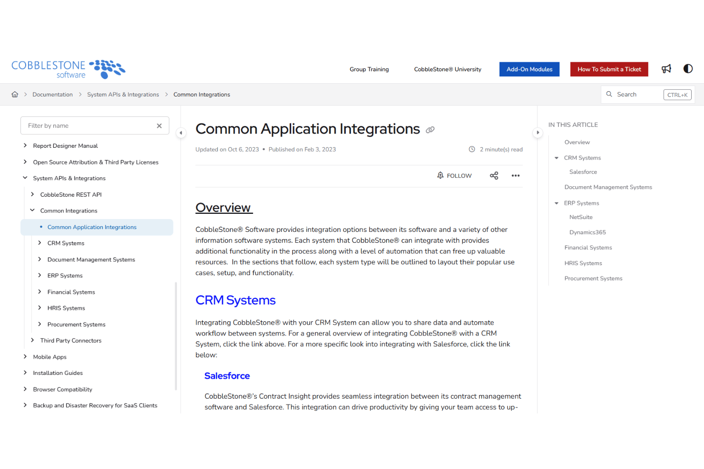Expand CobbleStone REST API chevron

coord(32,194)
